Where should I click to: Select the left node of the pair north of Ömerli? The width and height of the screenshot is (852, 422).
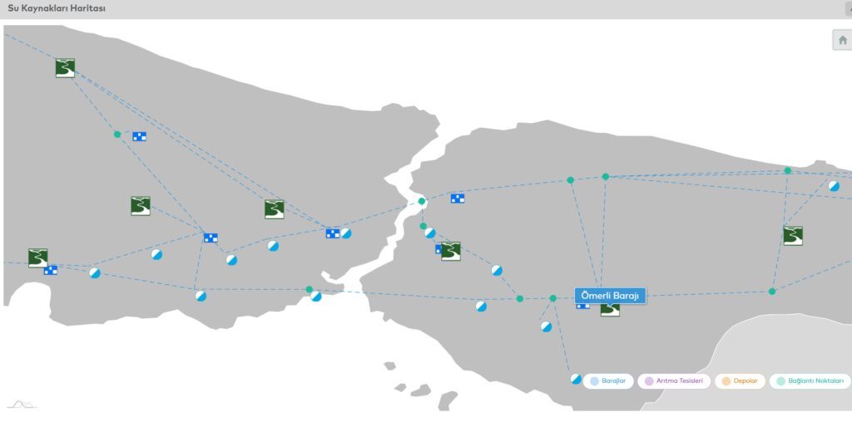coord(571,180)
